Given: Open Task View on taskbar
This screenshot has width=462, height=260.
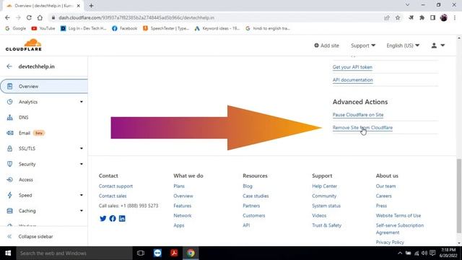Looking at the screenshot, I should tap(141, 253).
